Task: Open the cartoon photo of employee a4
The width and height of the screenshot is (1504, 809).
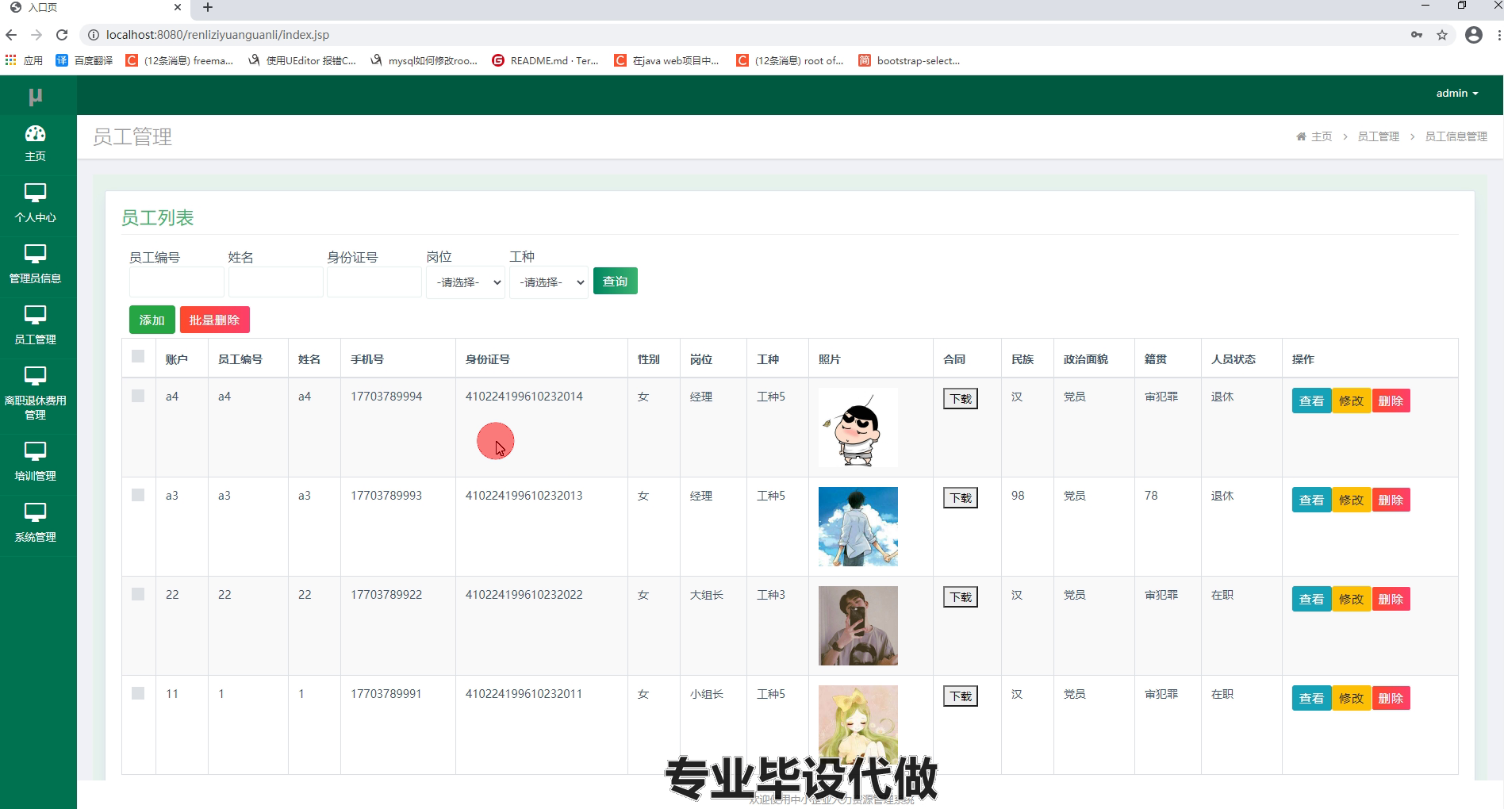Action: [x=858, y=428]
